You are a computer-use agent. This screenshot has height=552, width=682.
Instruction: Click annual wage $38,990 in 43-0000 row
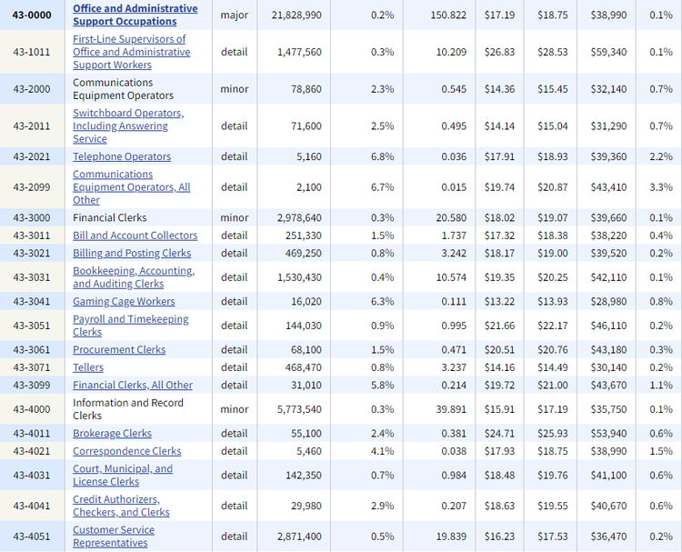point(608,15)
